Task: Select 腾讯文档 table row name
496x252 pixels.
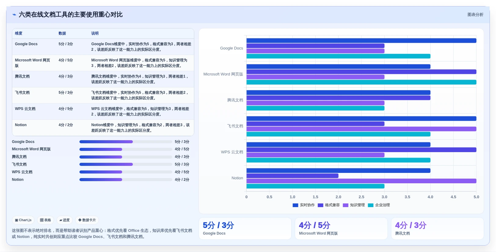Action: pos(22,76)
